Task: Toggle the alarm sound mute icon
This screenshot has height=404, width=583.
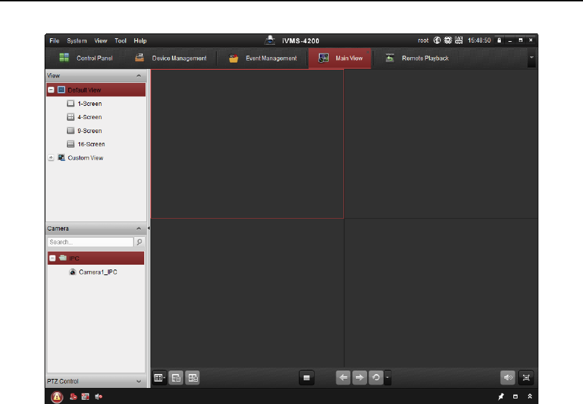Action: (x=98, y=397)
